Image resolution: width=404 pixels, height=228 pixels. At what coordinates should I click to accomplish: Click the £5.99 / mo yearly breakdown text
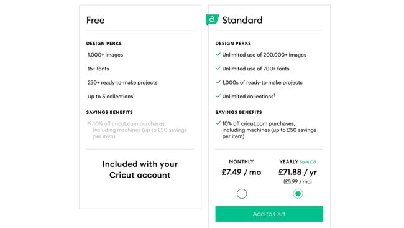(x=298, y=181)
